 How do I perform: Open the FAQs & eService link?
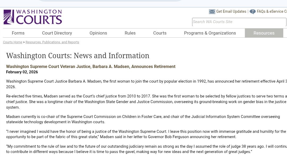pyautogui.click(x=272, y=11)
